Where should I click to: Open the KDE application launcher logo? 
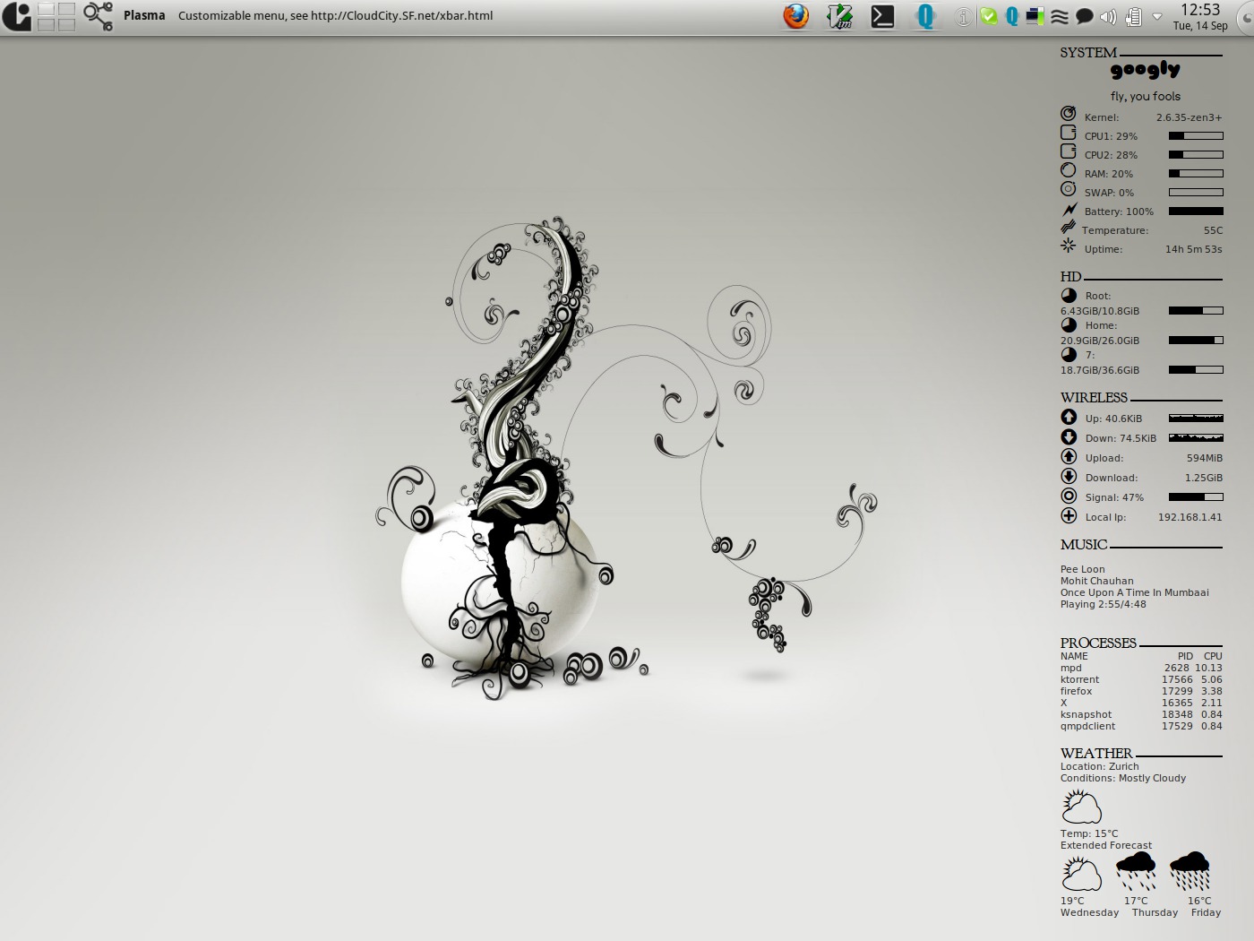[16, 16]
